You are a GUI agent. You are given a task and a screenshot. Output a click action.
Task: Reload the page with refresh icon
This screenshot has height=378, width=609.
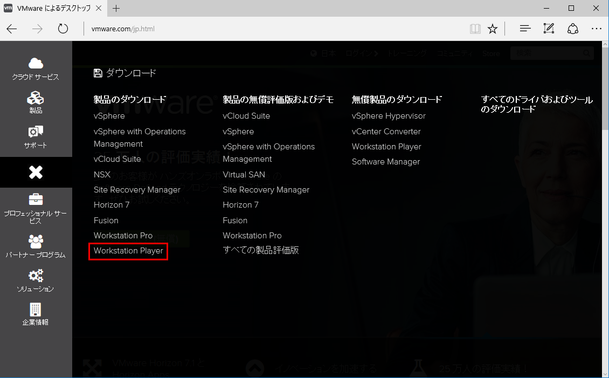[x=63, y=29]
